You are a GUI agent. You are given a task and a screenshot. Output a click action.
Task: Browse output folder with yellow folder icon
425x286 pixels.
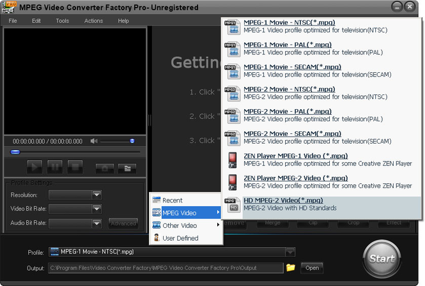pyautogui.click(x=291, y=267)
